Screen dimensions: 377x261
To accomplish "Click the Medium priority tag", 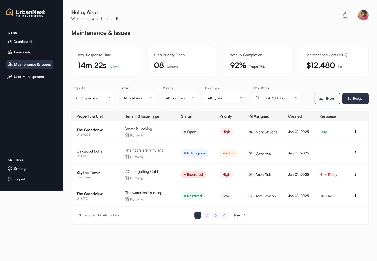I will point(229,153).
